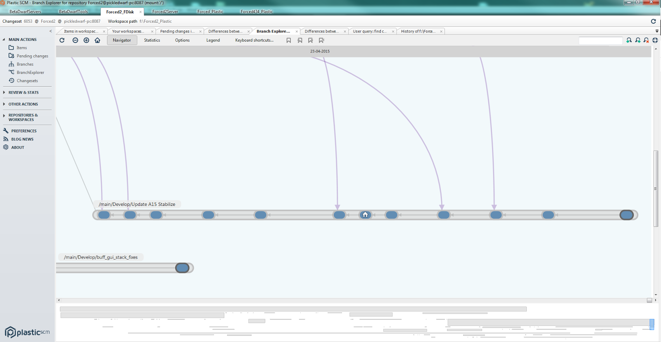The image size is (661, 342).
Task: Switch to the BetaDwarfTools workspace tab
Action: tap(74, 12)
